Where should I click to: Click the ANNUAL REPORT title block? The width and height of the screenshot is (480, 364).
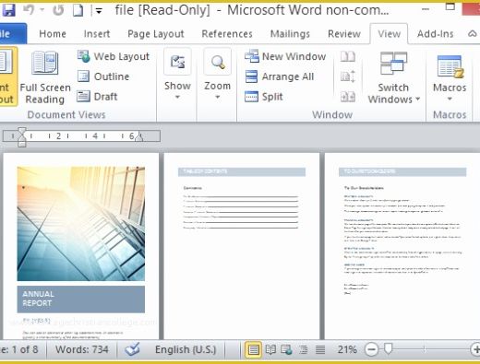click(81, 299)
